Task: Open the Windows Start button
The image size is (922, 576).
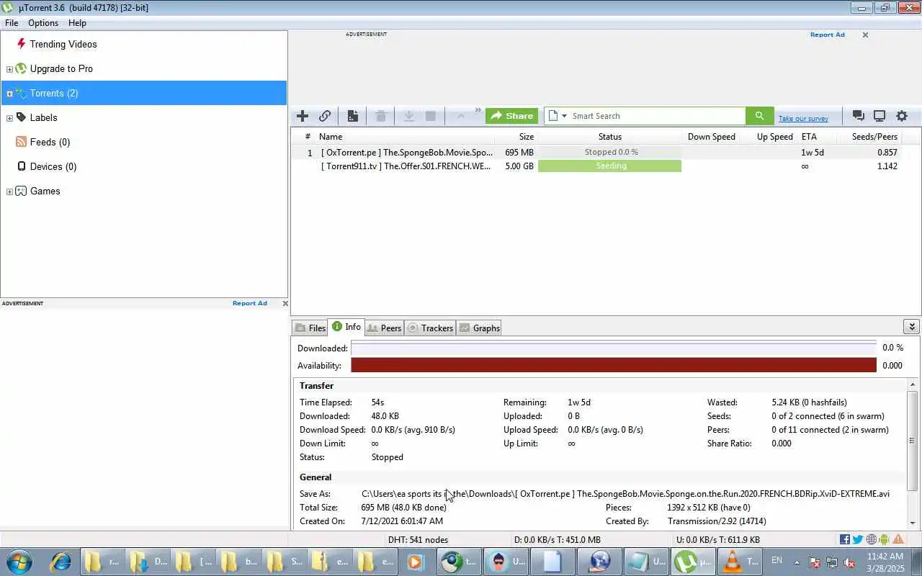Action: 19,562
